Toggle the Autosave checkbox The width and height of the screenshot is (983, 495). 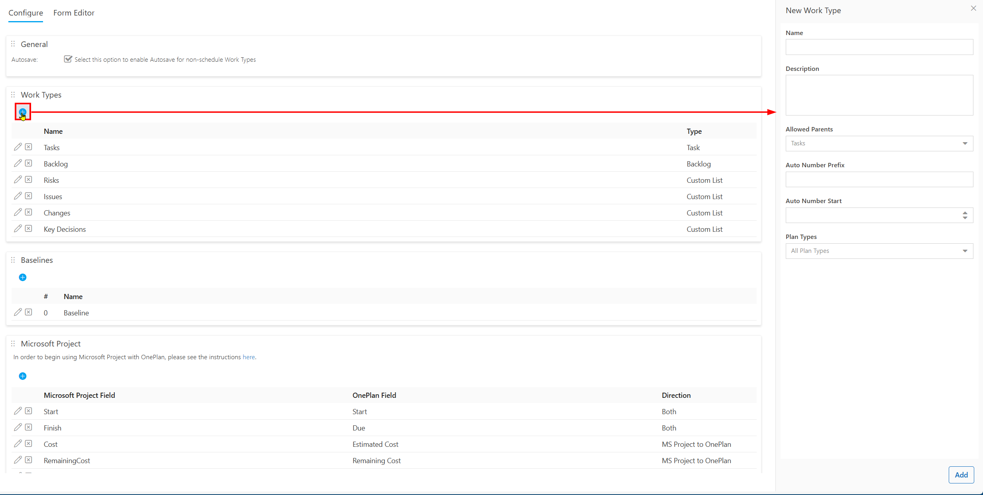(x=68, y=59)
